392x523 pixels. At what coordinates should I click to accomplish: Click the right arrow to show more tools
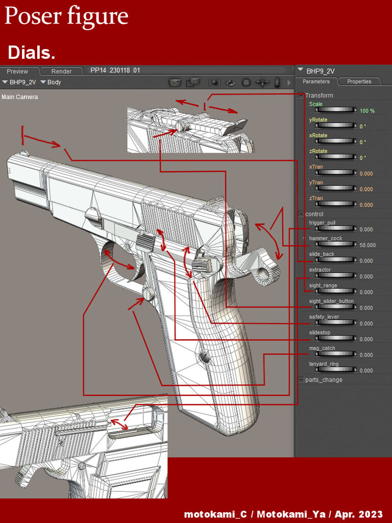[289, 82]
